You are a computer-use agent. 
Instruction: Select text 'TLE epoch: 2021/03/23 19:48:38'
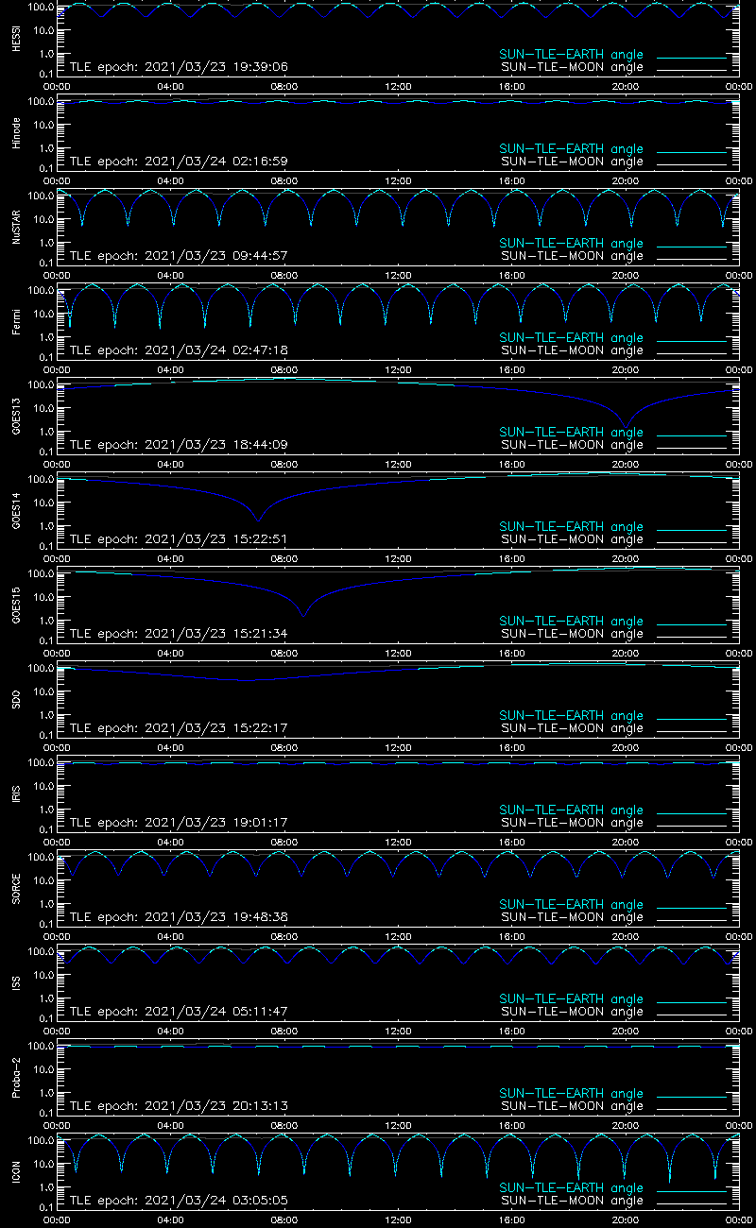[x=179, y=917]
